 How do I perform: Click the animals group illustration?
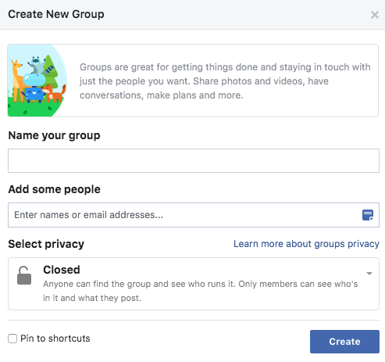37,81
